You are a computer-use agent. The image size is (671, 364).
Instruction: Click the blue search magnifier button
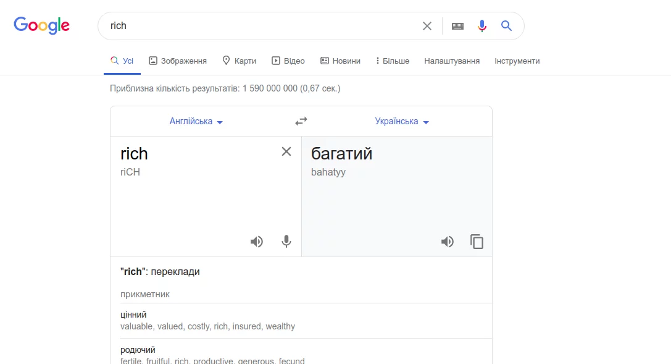[507, 26]
